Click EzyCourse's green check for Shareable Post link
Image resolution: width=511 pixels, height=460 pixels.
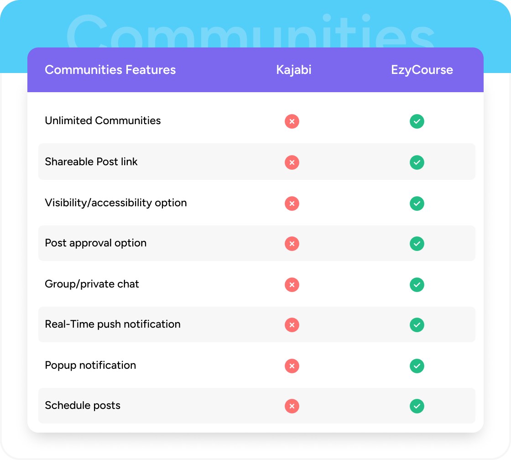(x=417, y=162)
